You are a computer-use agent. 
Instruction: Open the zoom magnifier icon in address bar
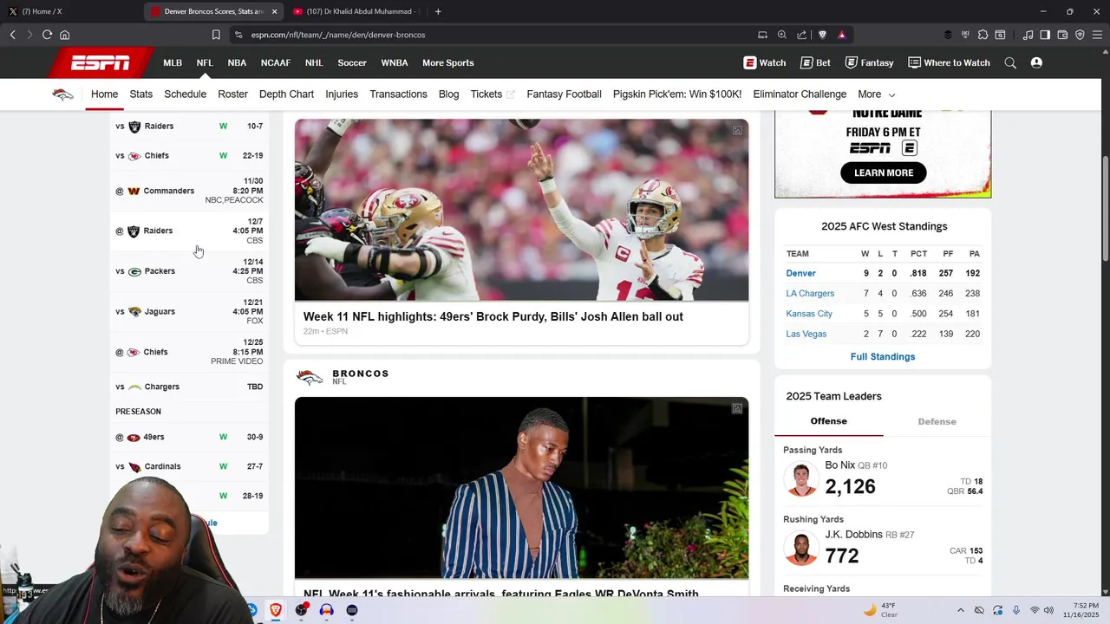[781, 35]
